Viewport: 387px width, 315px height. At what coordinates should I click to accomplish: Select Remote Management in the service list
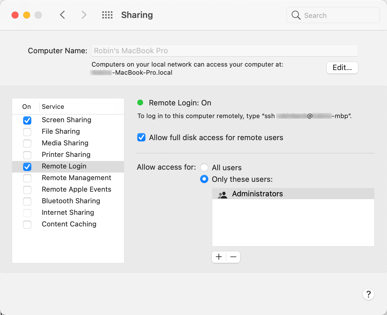pos(68,178)
